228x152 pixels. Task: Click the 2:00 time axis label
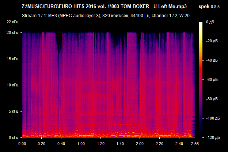pos(140,144)
